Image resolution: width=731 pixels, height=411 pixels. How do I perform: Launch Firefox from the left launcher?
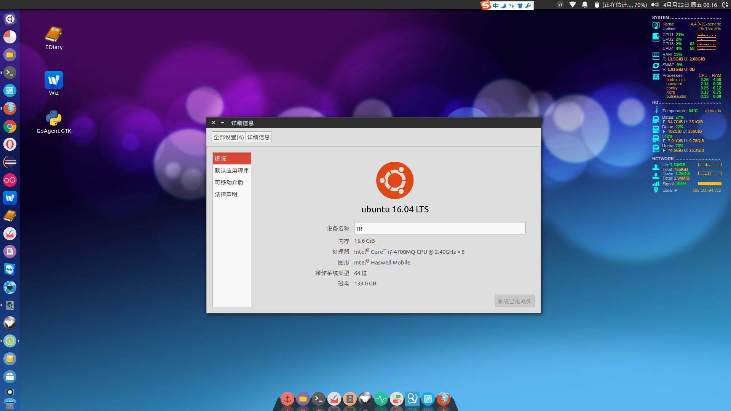[10, 108]
